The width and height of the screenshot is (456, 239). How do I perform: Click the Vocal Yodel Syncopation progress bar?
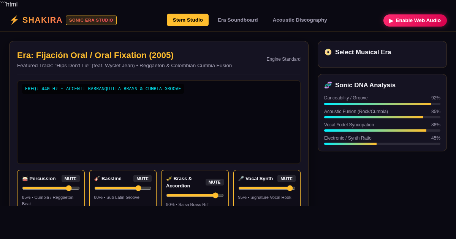[382, 131]
